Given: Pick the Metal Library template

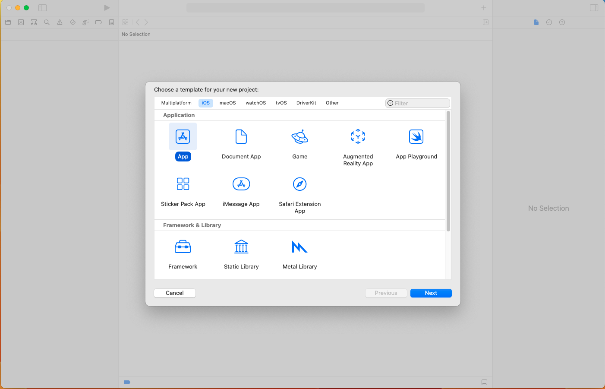Looking at the screenshot, I should [x=299, y=247].
